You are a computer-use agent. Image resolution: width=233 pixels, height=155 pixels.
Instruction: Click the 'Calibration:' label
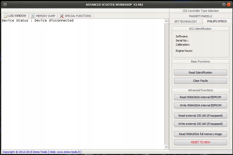tap(183, 45)
